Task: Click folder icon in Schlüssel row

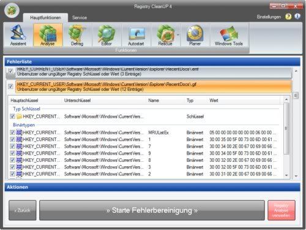Action: coord(19,117)
